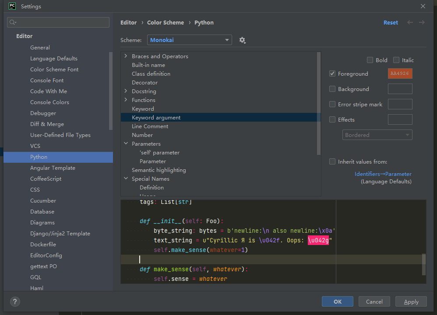This screenshot has width=437, height=315.
Task: Check the Error stripe mark checkbox
Action: (332, 104)
